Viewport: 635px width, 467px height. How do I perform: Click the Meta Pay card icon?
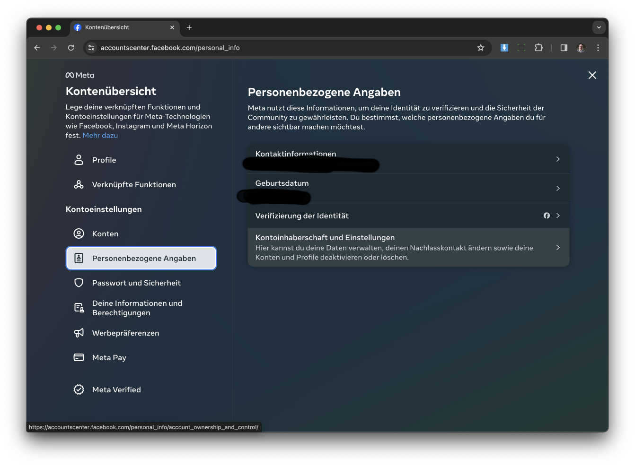coord(79,357)
